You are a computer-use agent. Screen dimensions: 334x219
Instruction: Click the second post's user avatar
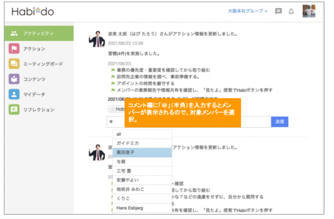pos(97,152)
